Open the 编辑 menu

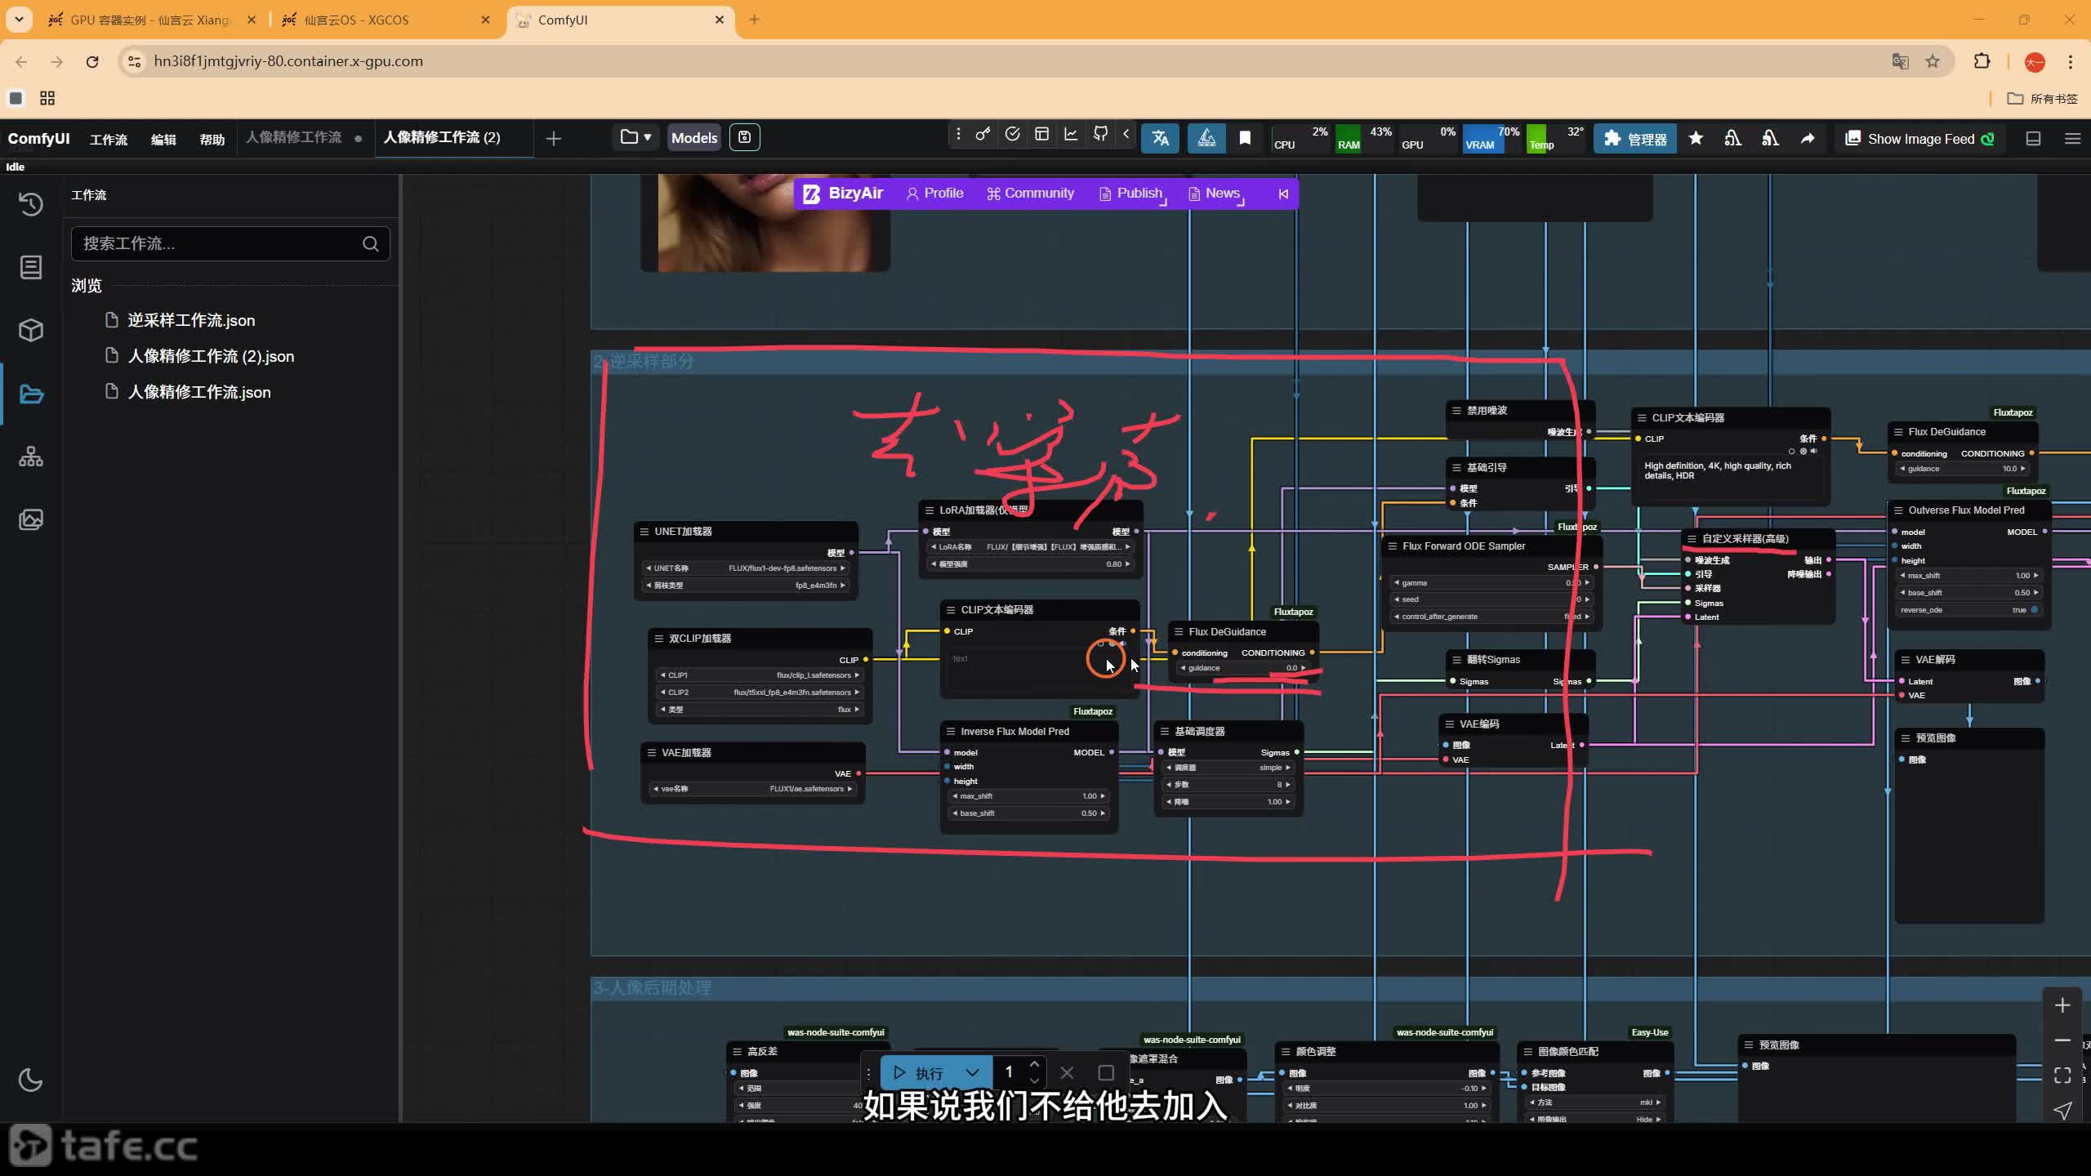[x=163, y=140]
